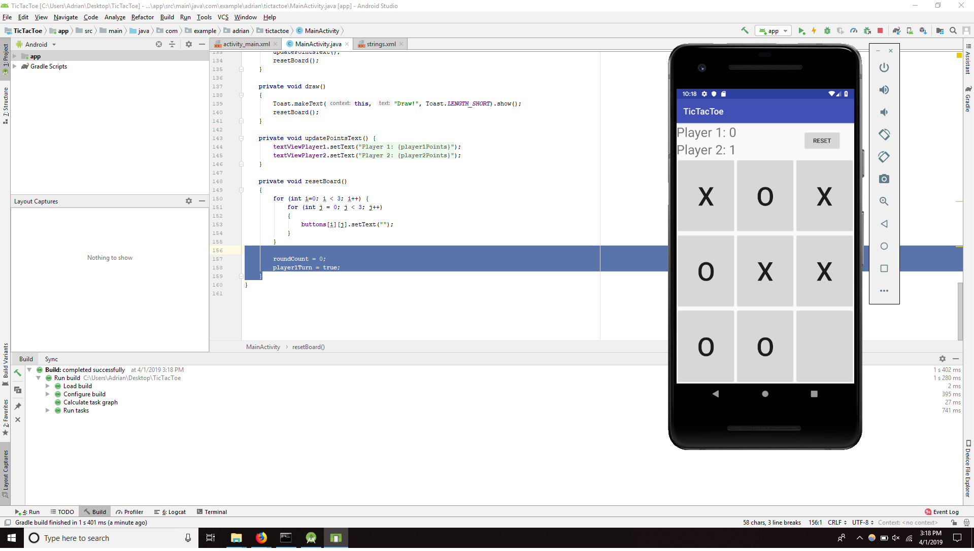Viewport: 974px width, 551px height.
Task: Stop the running application
Action: click(x=880, y=30)
